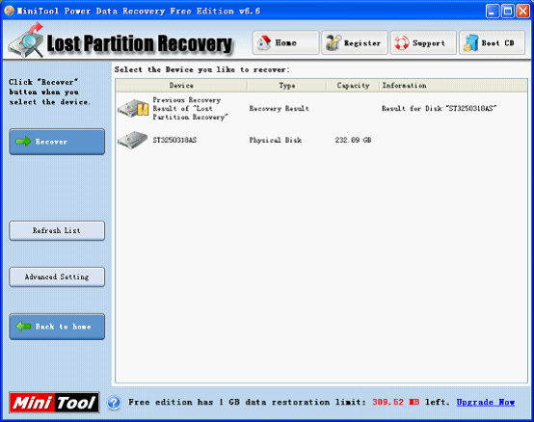
Task: Click the ST3250318AS physical disk icon
Action: pos(133,140)
